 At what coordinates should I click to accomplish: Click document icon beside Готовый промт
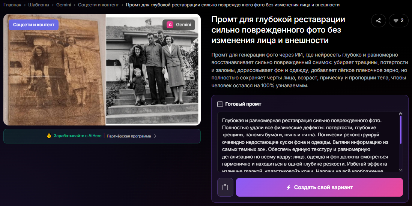click(220, 104)
